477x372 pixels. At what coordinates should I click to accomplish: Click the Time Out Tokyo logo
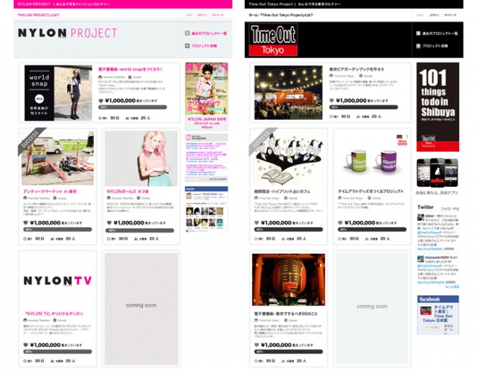[273, 40]
